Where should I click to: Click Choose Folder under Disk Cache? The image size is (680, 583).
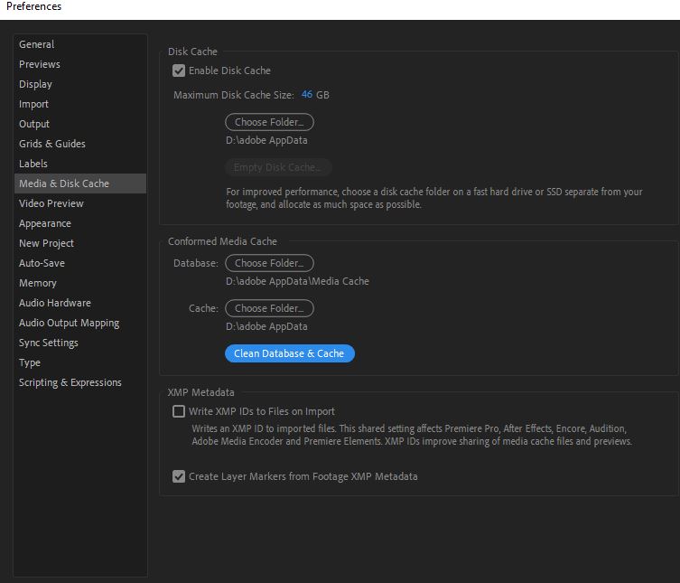[269, 122]
